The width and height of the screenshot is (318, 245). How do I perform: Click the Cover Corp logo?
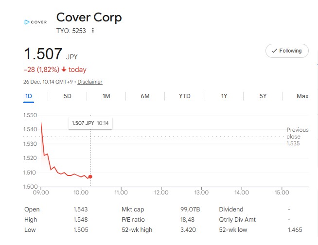(x=35, y=22)
